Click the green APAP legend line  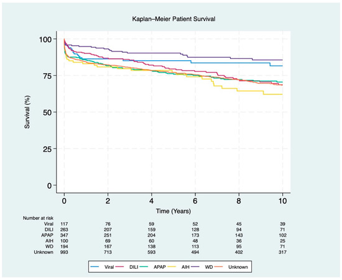tap(144, 267)
